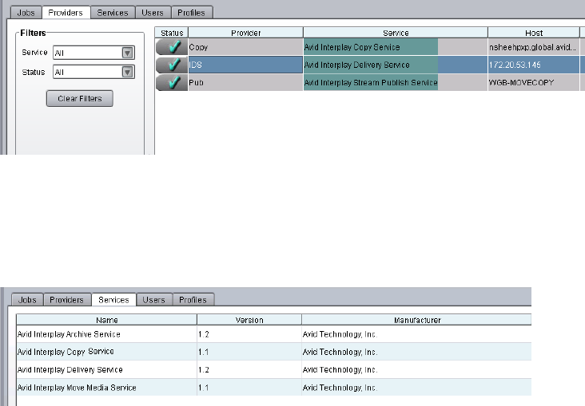Viewport: 585px width, 406px height.
Task: Click the Status filter combo box field
Action: [94, 72]
